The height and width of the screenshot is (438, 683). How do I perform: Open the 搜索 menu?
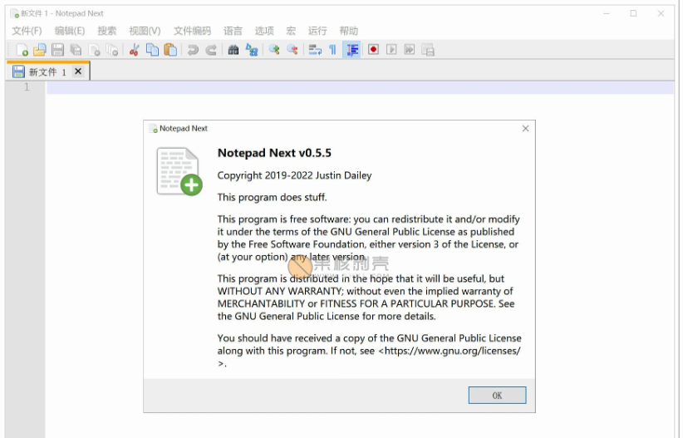tap(106, 31)
